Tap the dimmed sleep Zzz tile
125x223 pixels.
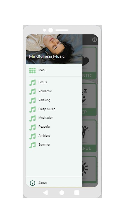[x=89, y=99]
